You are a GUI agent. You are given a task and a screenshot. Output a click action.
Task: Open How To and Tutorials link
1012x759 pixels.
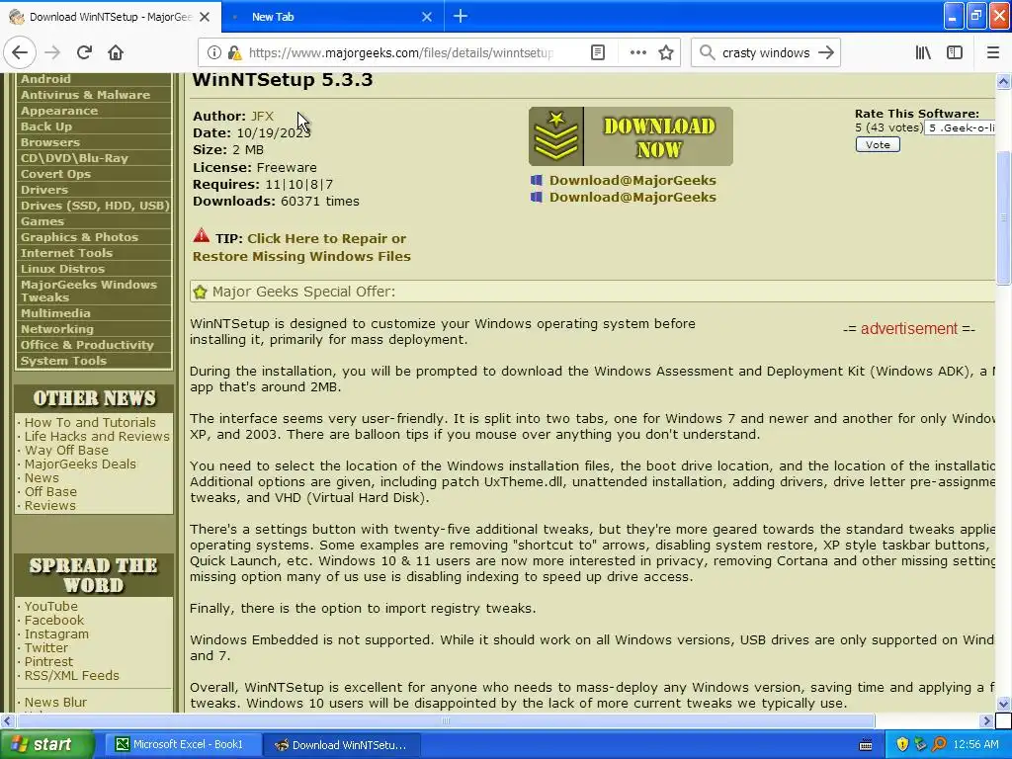click(90, 422)
